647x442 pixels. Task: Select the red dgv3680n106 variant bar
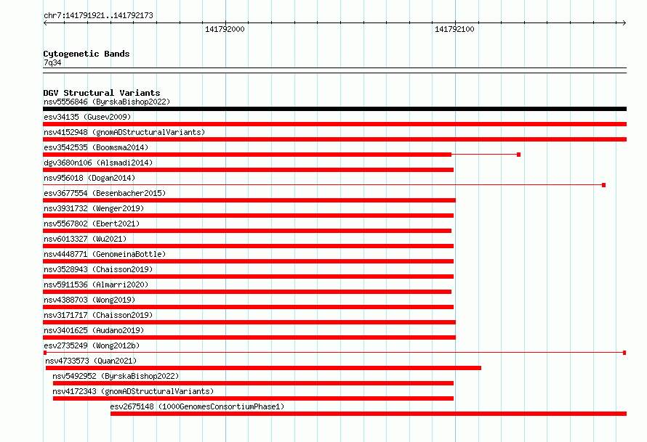pos(249,170)
